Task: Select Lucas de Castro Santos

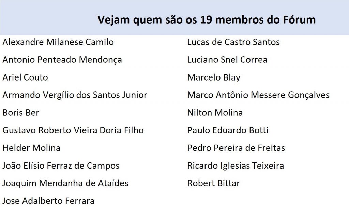Action: (233, 42)
